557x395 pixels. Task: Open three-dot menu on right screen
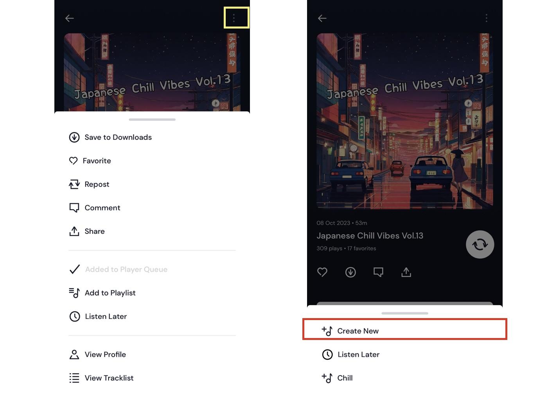pyautogui.click(x=487, y=18)
